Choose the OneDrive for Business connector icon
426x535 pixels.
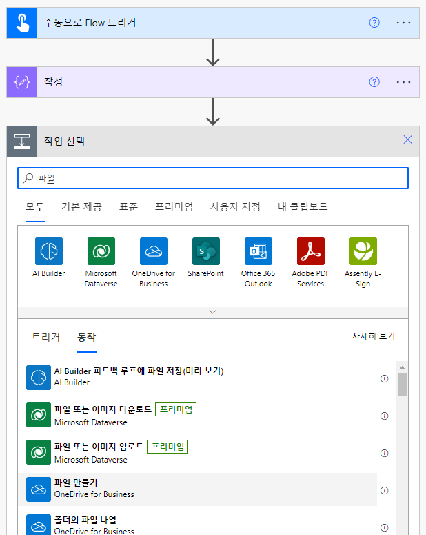click(x=154, y=251)
